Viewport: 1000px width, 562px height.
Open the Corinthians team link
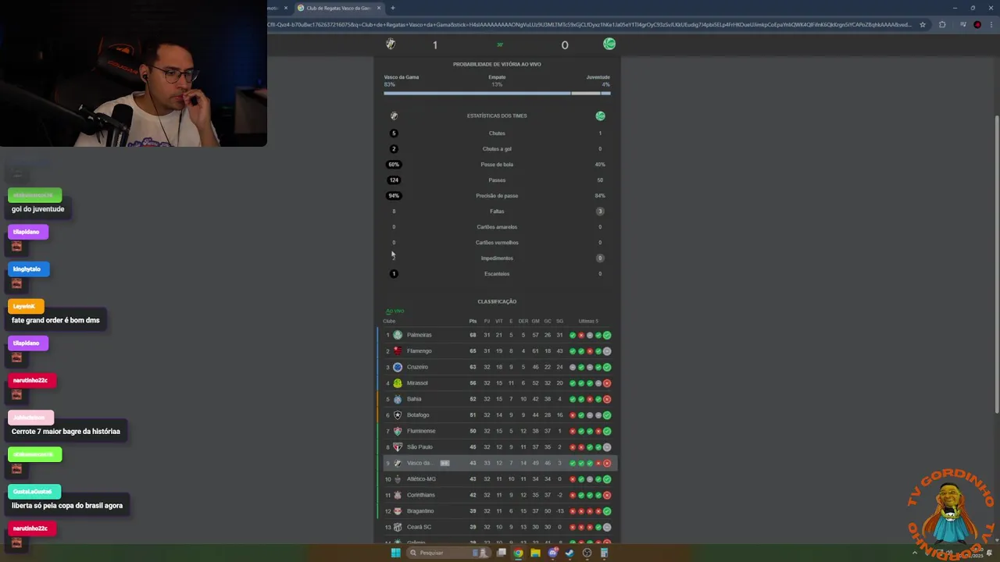[x=420, y=495]
